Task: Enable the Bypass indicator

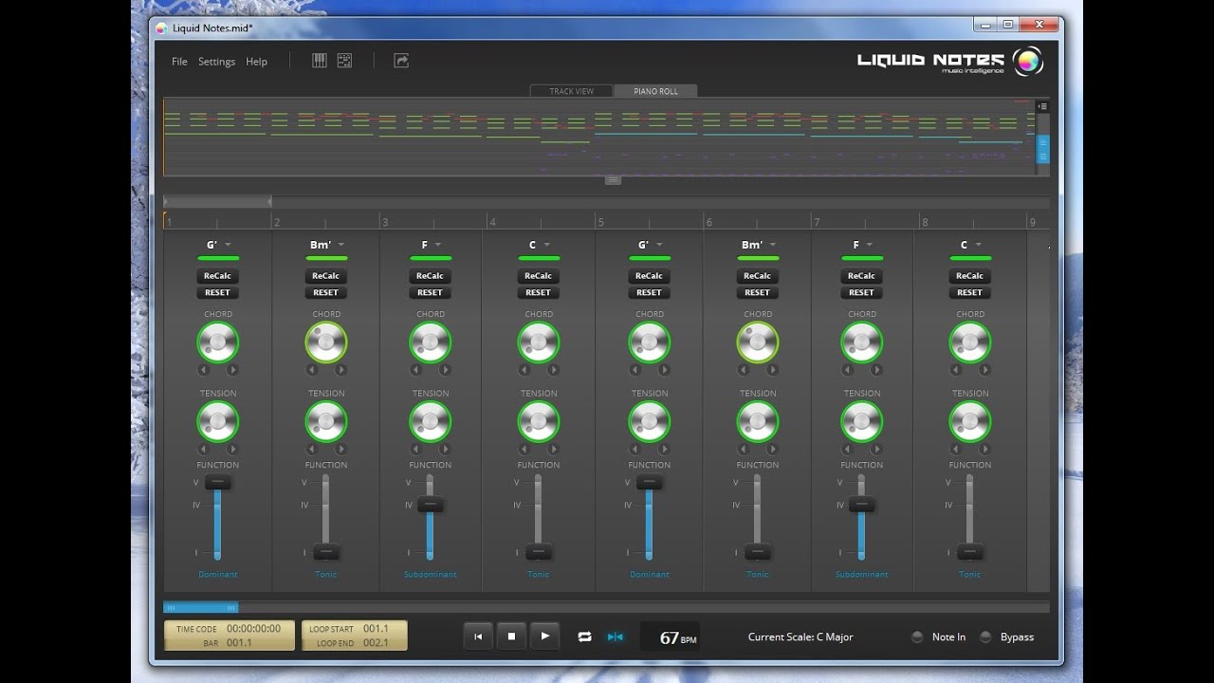Action: [x=985, y=637]
